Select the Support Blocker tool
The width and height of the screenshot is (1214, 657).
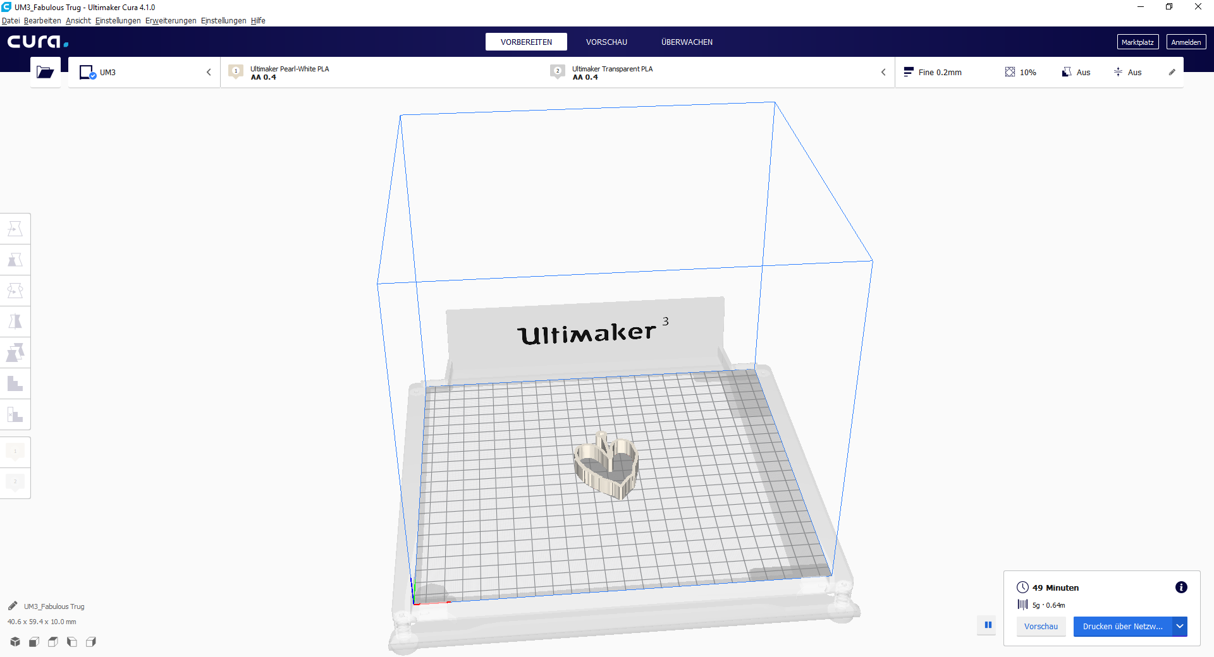pos(15,383)
